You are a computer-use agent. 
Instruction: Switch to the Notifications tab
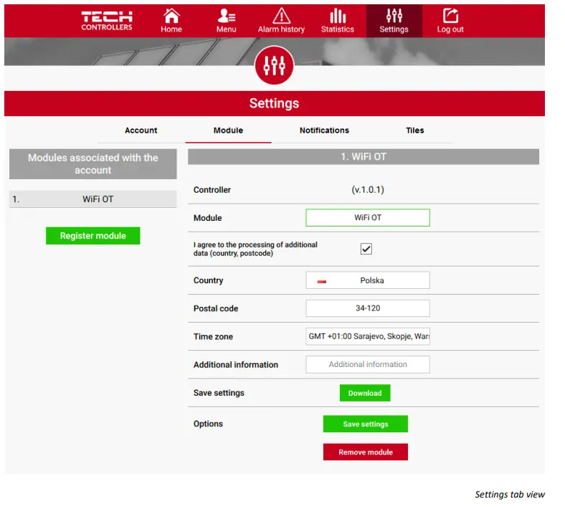tap(324, 130)
